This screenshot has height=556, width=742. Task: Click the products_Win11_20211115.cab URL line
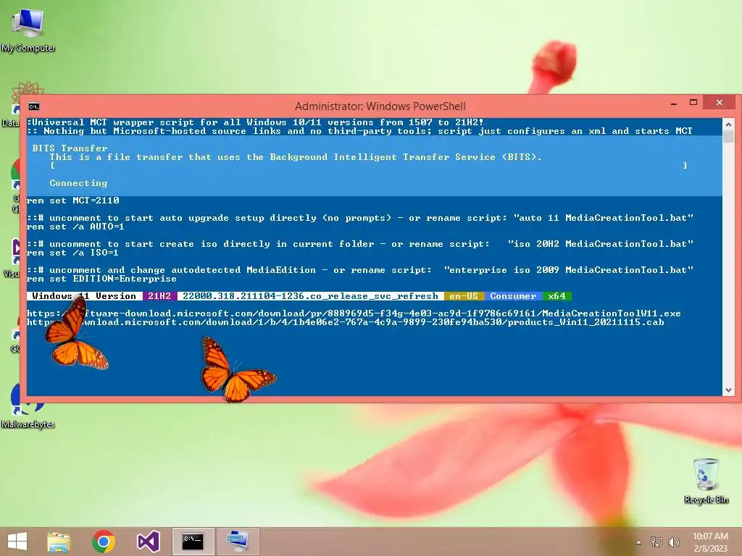tap(345, 322)
